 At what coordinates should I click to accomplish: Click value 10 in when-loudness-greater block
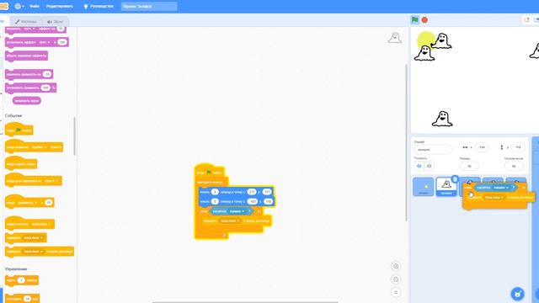49,203
